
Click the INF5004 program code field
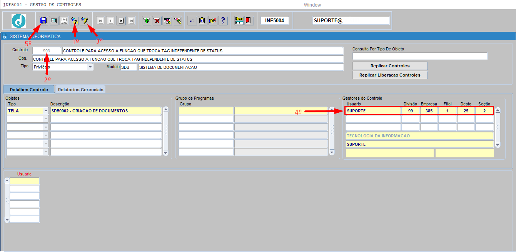275,20
